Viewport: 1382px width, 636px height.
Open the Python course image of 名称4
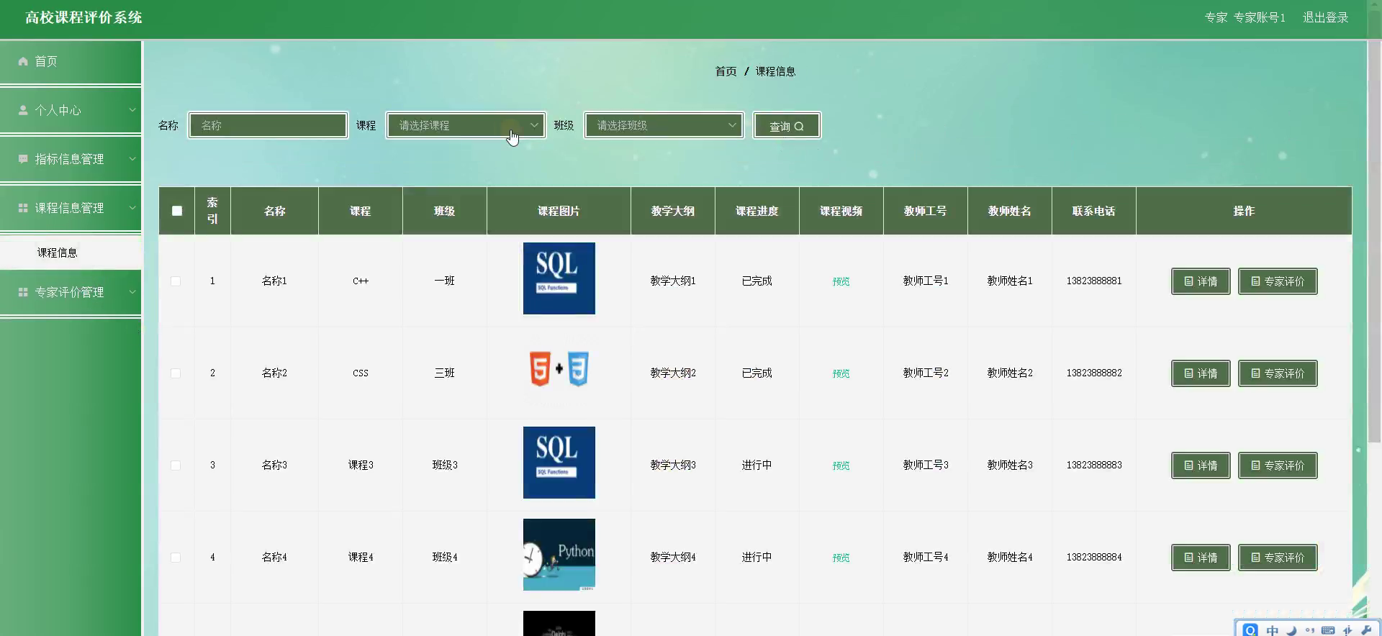[559, 555]
